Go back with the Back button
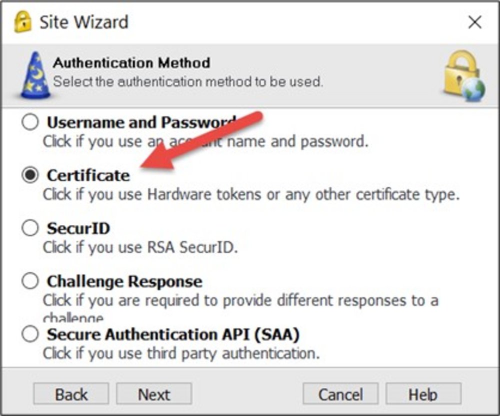Screen dimensions: 500x416 coord(71,394)
